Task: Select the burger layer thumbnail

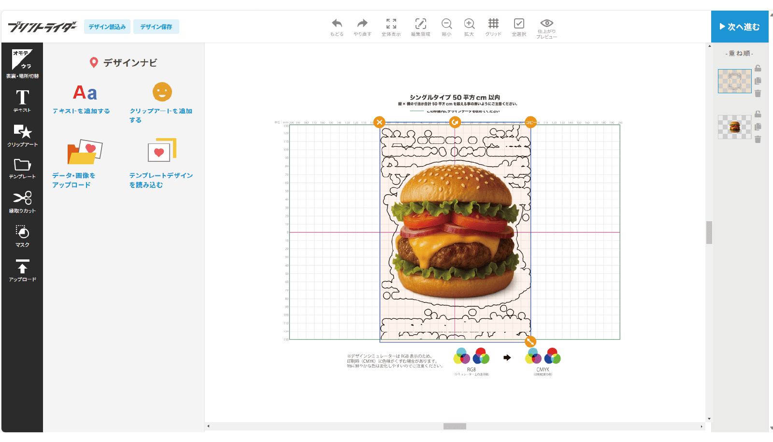Action: (x=734, y=127)
